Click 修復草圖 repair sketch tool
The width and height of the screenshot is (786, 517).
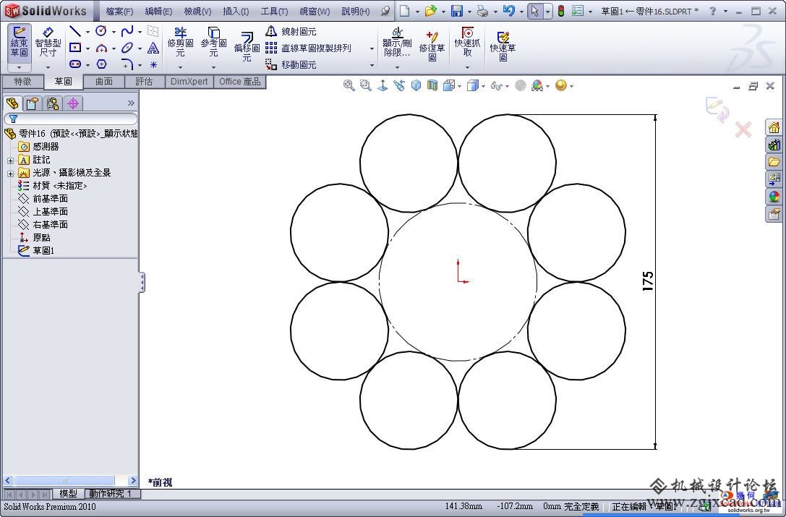point(432,45)
